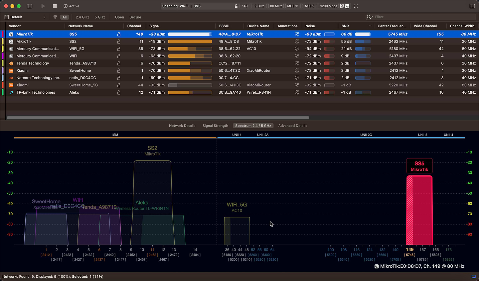Sort by the BSSID column header
This screenshot has width=479, height=281.
point(224,26)
